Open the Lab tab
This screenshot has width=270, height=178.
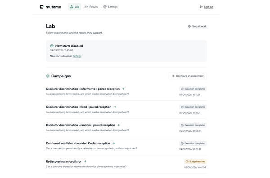(x=74, y=7)
